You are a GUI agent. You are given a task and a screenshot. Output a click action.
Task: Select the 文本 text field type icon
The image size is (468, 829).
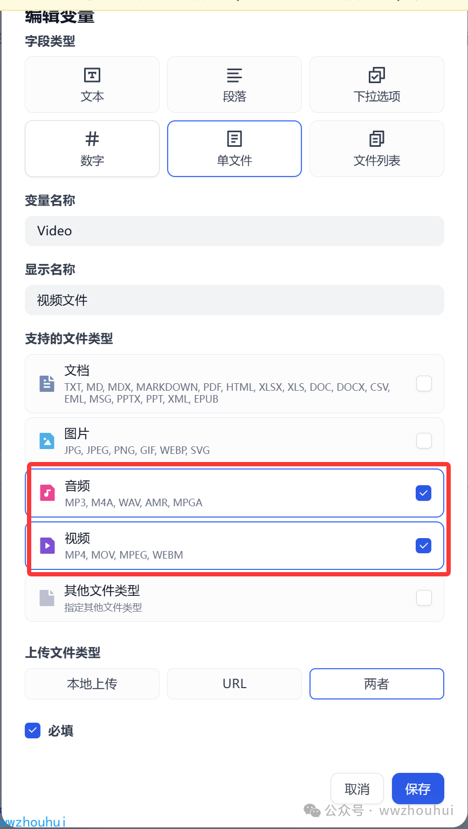[x=92, y=75]
